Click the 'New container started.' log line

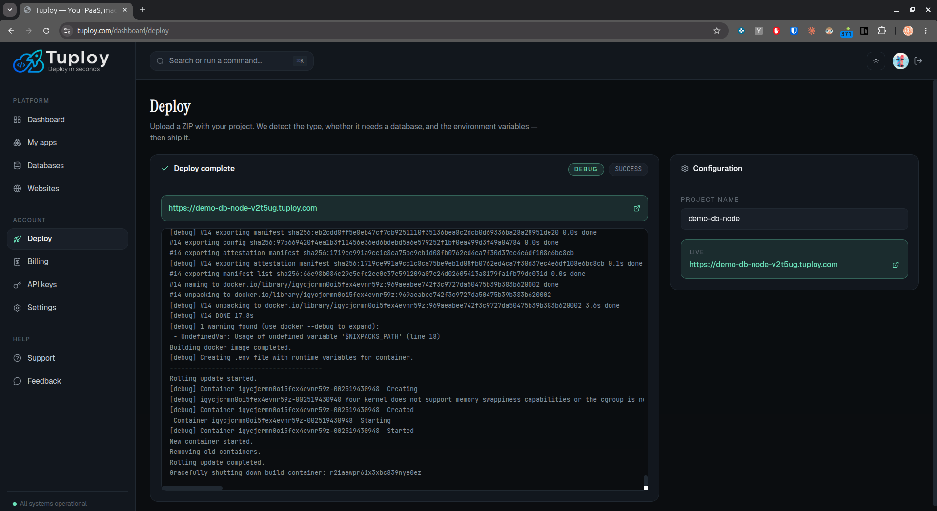coord(211,442)
